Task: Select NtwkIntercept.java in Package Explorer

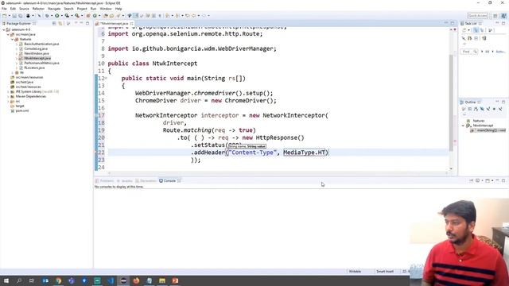Action: pyautogui.click(x=37, y=58)
